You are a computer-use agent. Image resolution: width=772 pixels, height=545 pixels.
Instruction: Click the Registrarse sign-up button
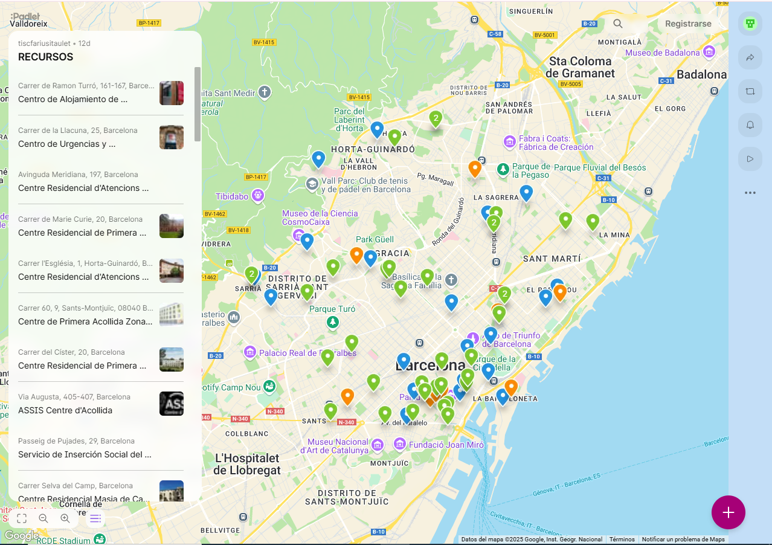pyautogui.click(x=688, y=24)
